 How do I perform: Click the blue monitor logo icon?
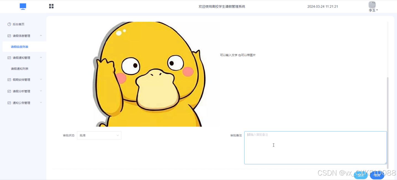[x=23, y=6]
